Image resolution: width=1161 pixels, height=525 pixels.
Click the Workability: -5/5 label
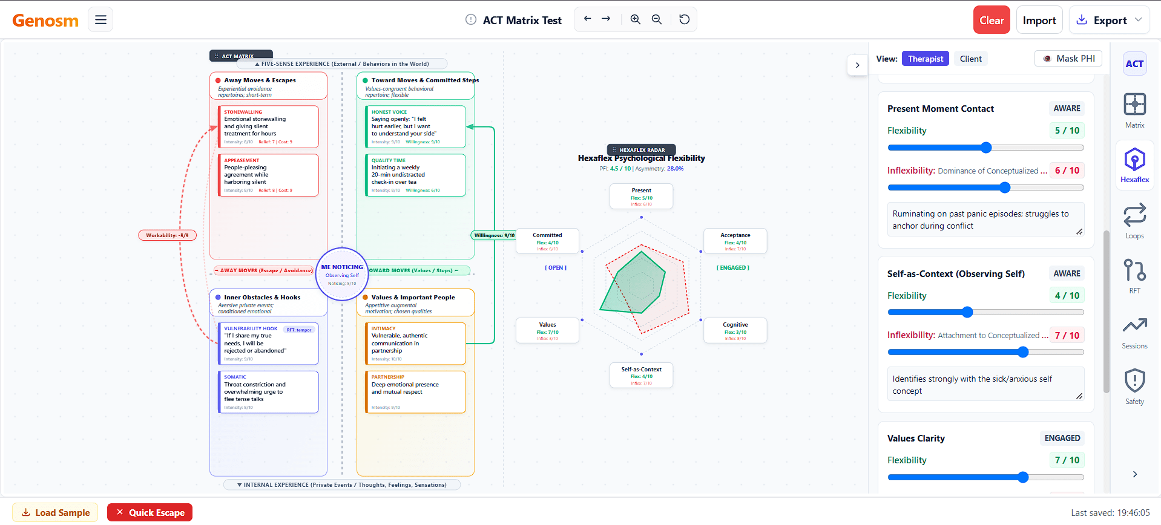pos(167,235)
